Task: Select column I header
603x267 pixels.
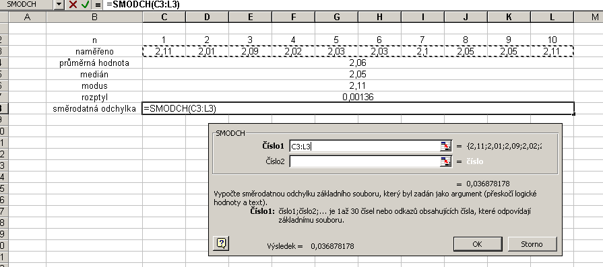Action: (422, 17)
